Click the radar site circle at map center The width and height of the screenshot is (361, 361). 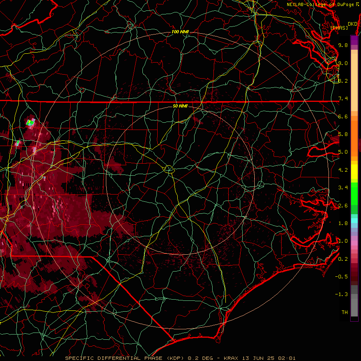coord(169,169)
